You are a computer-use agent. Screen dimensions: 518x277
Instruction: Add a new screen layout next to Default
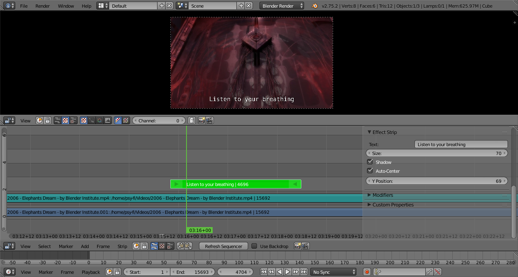[162, 6]
